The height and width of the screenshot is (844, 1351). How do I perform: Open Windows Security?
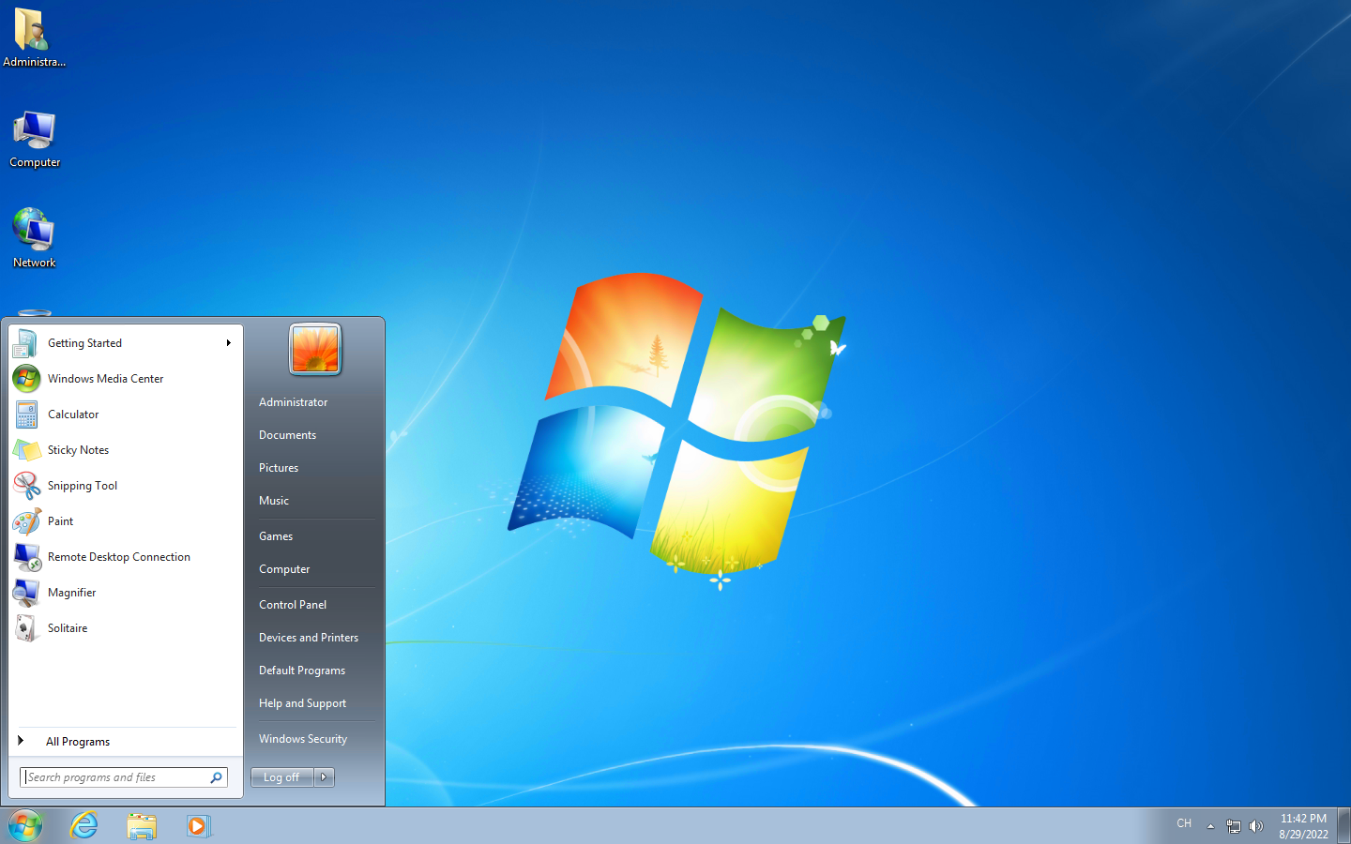point(303,739)
